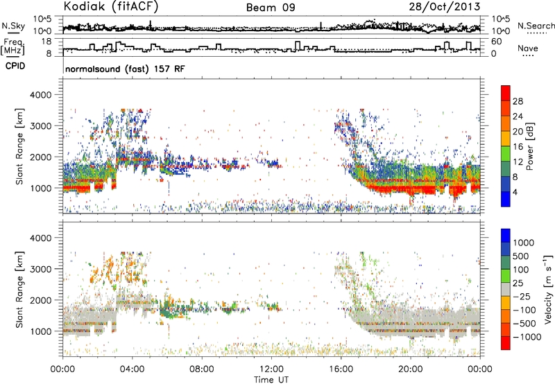Click the '2000' tick on the power panel

[x=41, y=157]
